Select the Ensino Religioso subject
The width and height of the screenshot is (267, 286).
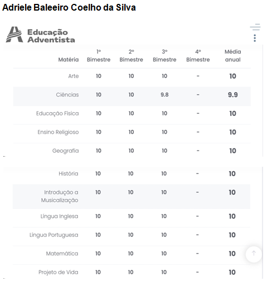(x=58, y=132)
